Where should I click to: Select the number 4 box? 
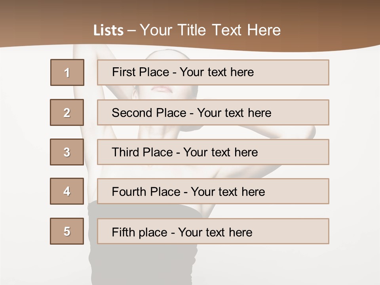[67, 191]
